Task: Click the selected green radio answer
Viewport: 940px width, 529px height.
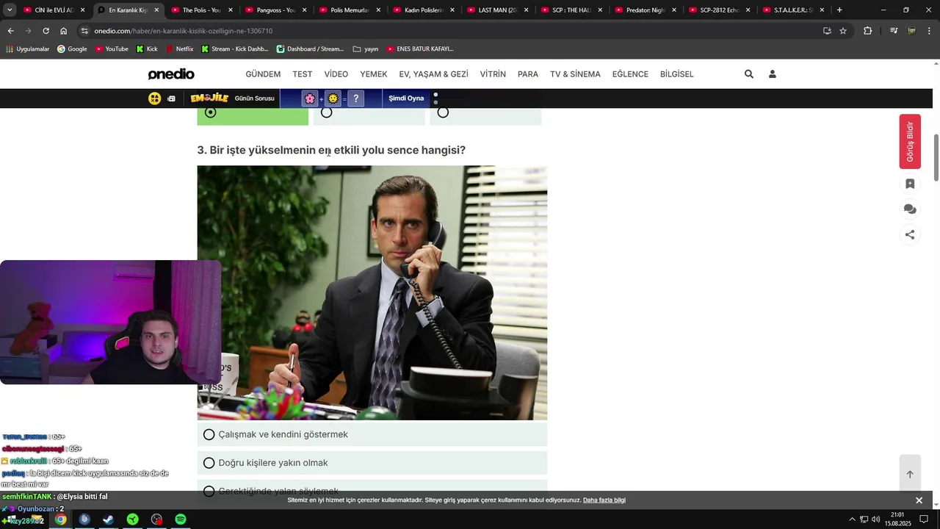Action: click(211, 112)
